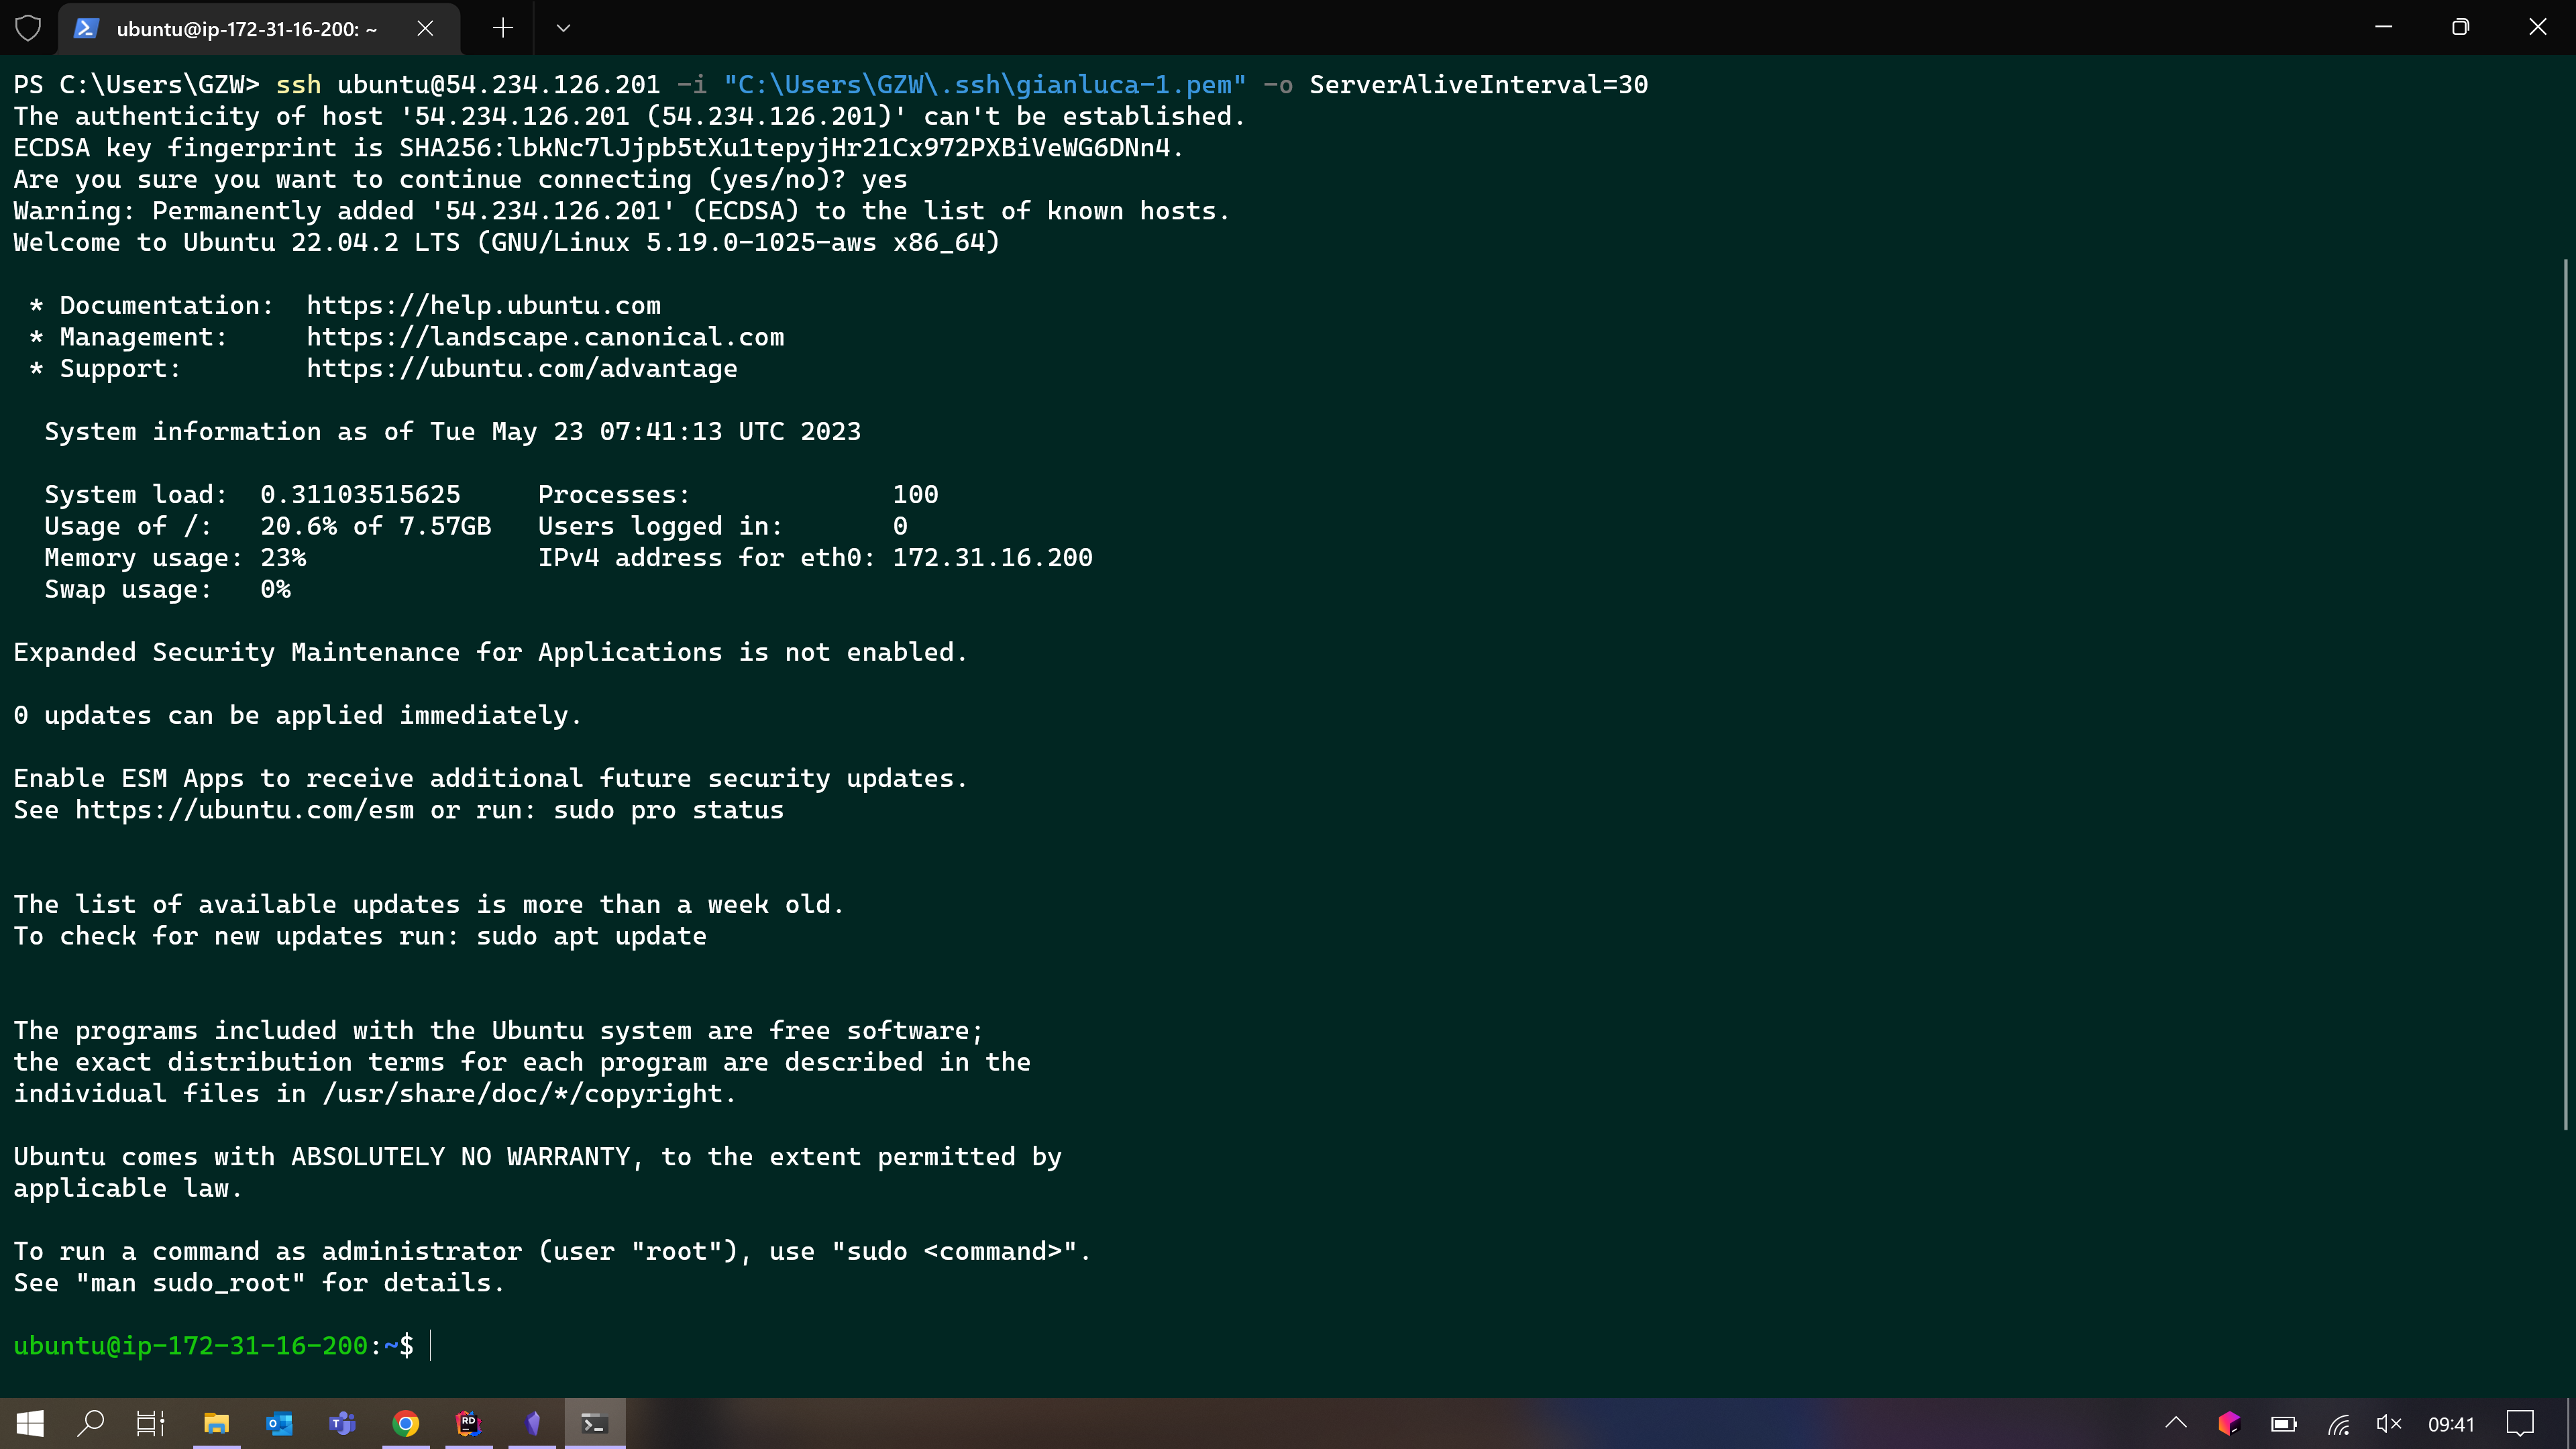Open Microsoft Teams from taskbar
2576x1449 pixels.
coord(342,1423)
